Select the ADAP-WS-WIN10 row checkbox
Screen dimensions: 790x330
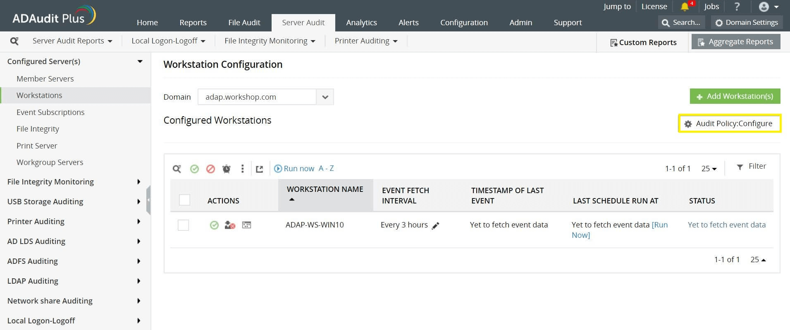click(183, 225)
